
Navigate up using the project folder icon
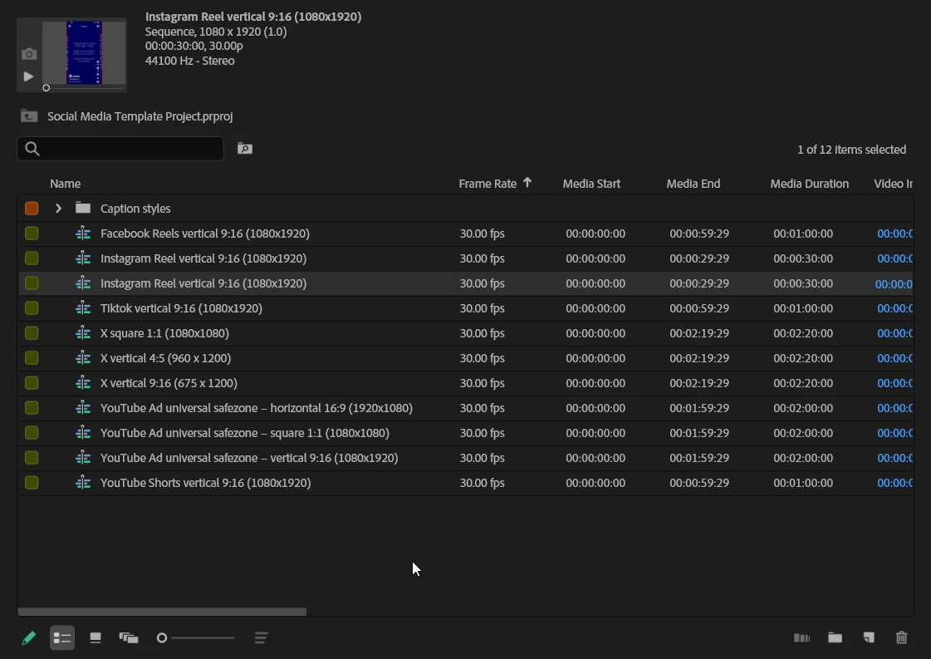click(x=29, y=116)
